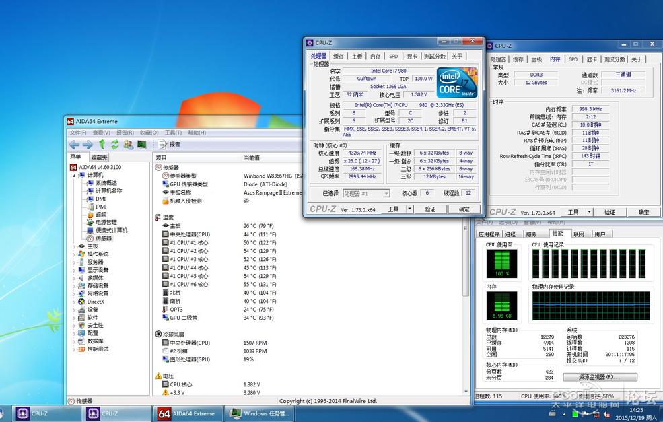Collapse the 计算机 tree node
663x422 pixels.
75,175
